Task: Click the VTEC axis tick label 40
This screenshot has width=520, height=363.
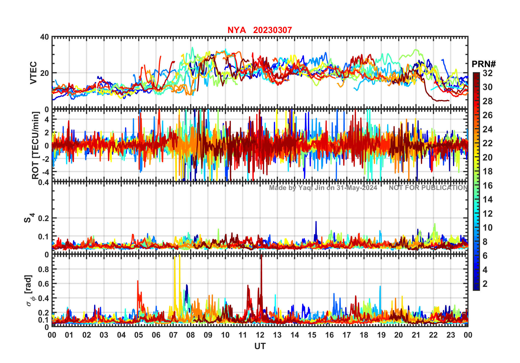Action: coord(45,37)
